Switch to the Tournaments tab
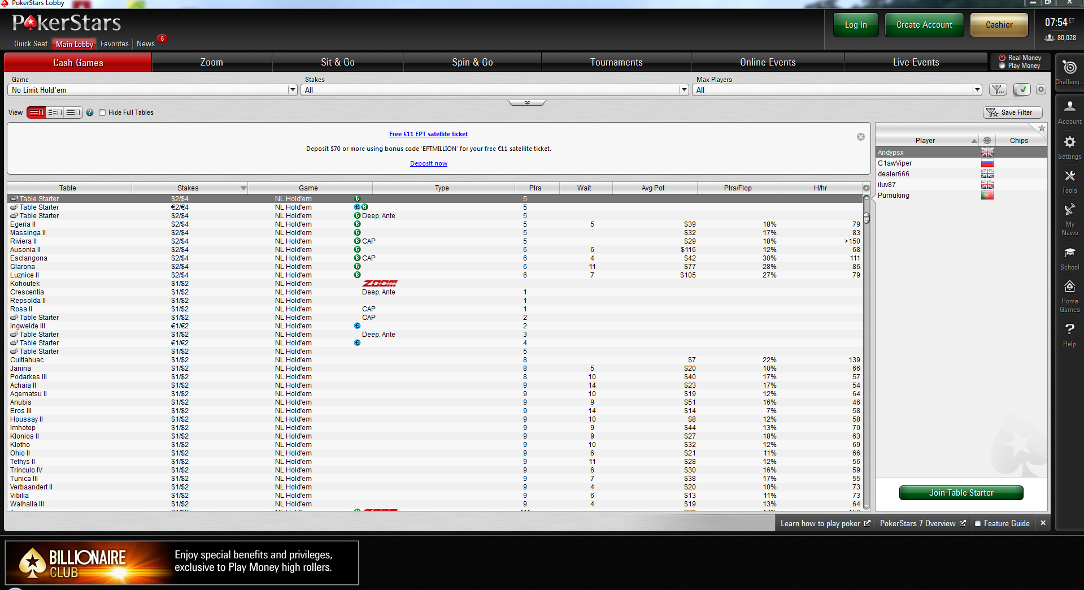This screenshot has width=1084, height=590. (x=616, y=62)
